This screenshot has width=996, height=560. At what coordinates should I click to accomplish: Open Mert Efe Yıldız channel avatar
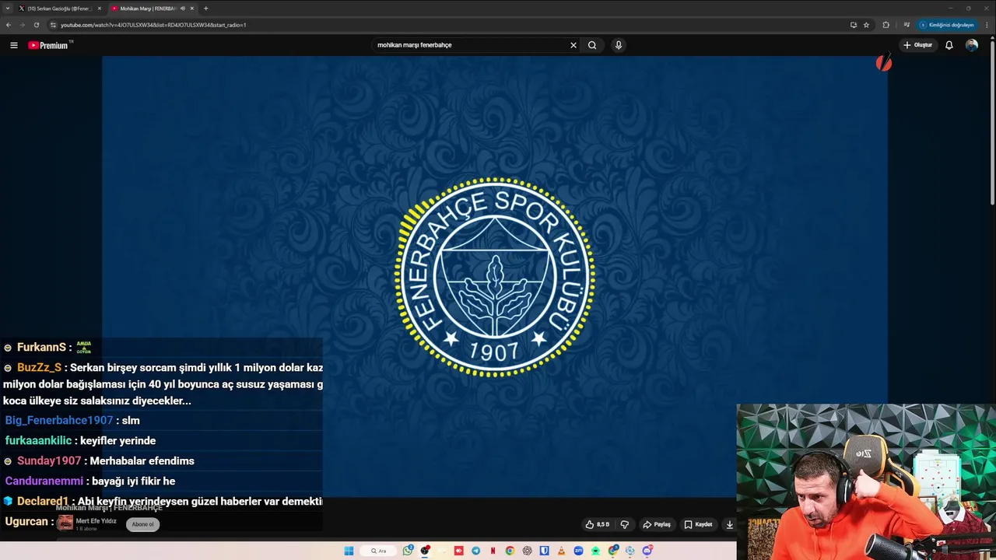[x=65, y=523]
